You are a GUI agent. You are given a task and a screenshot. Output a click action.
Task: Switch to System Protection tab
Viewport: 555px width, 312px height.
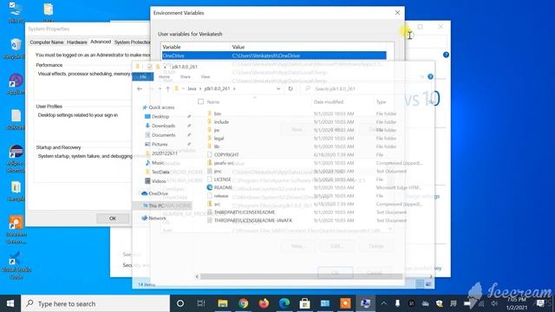[132, 42]
